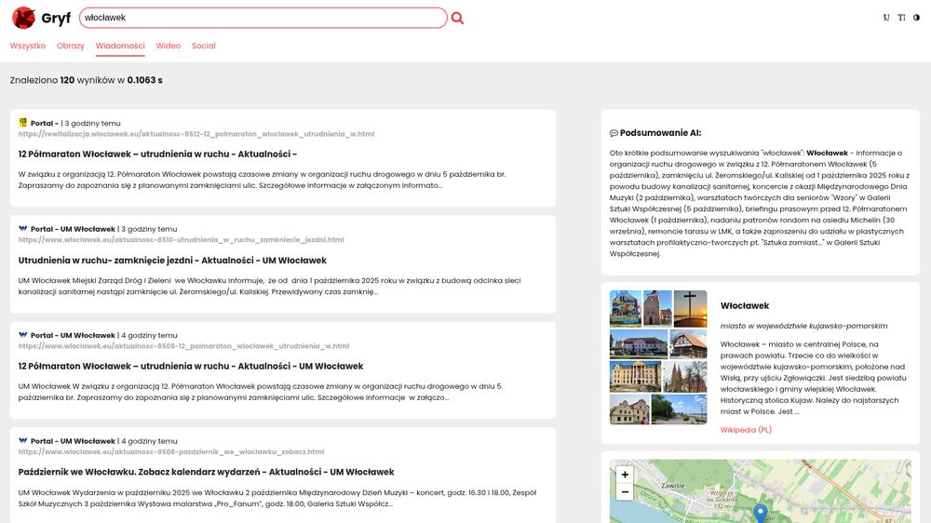Click the Gryf dragon logo

pyautogui.click(x=24, y=18)
